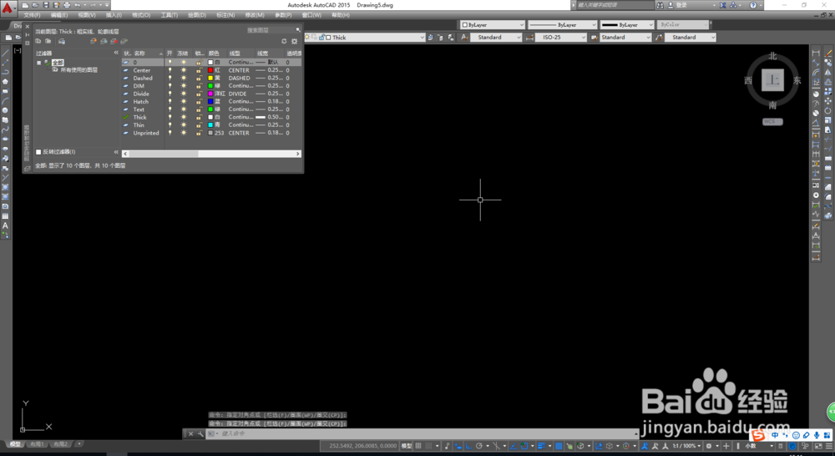Click New Layer icon in layer manager
This screenshot has width=835, height=456.
[94, 41]
